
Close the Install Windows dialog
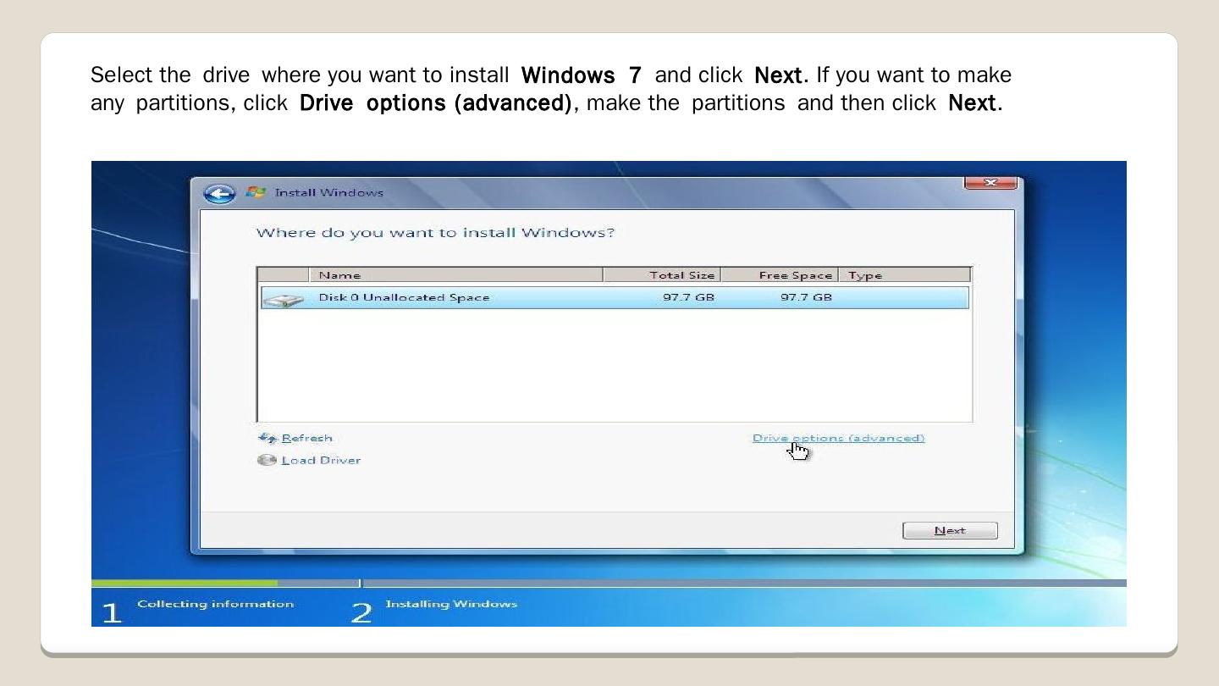tap(990, 183)
